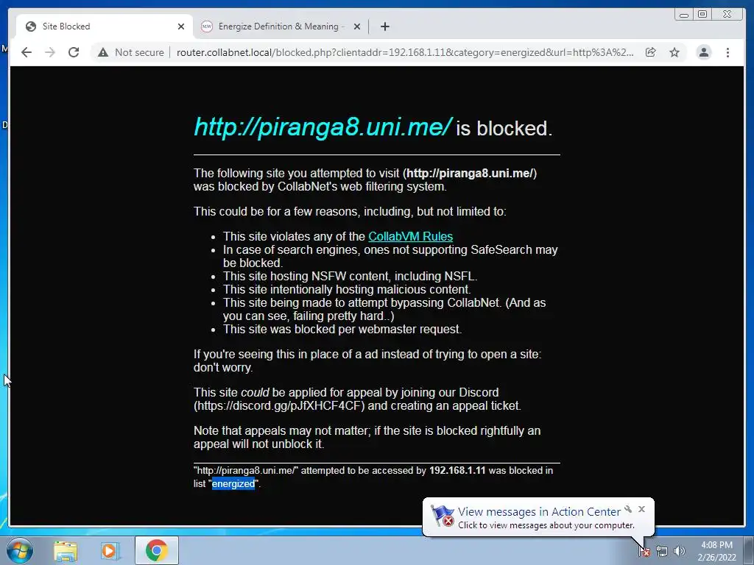Open Windows Explorer from taskbar
This screenshot has height=565, width=754.
tap(66, 550)
